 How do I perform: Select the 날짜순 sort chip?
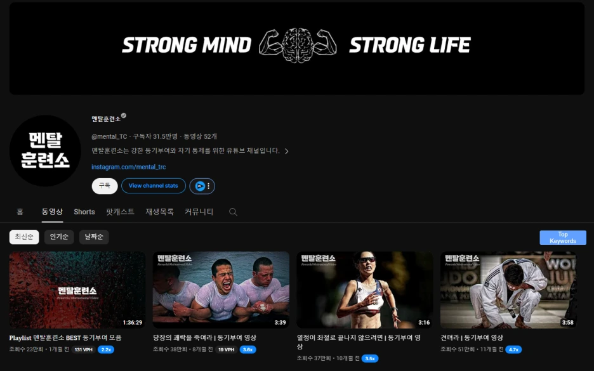click(x=94, y=237)
